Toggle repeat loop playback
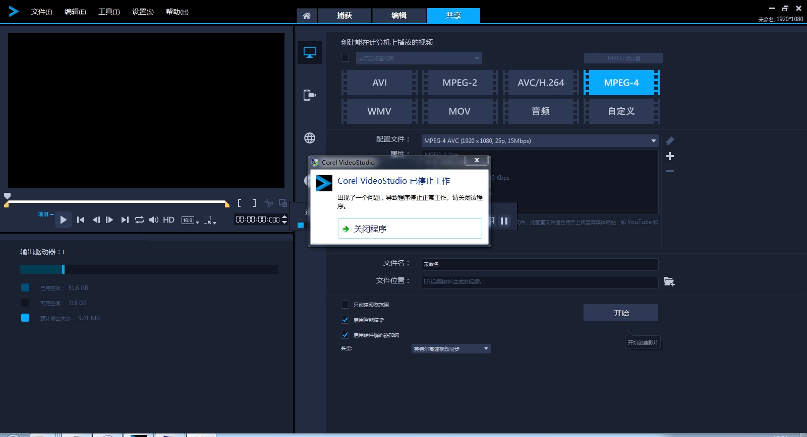Screen dimensions: 807x437 (x=139, y=220)
